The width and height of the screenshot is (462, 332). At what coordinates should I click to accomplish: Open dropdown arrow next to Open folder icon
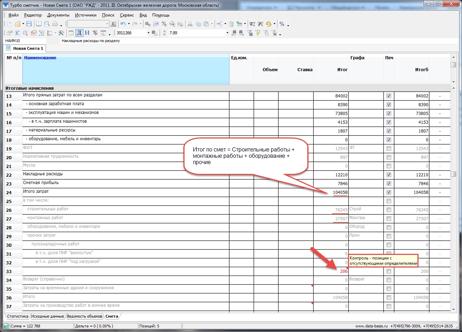click(x=23, y=24)
